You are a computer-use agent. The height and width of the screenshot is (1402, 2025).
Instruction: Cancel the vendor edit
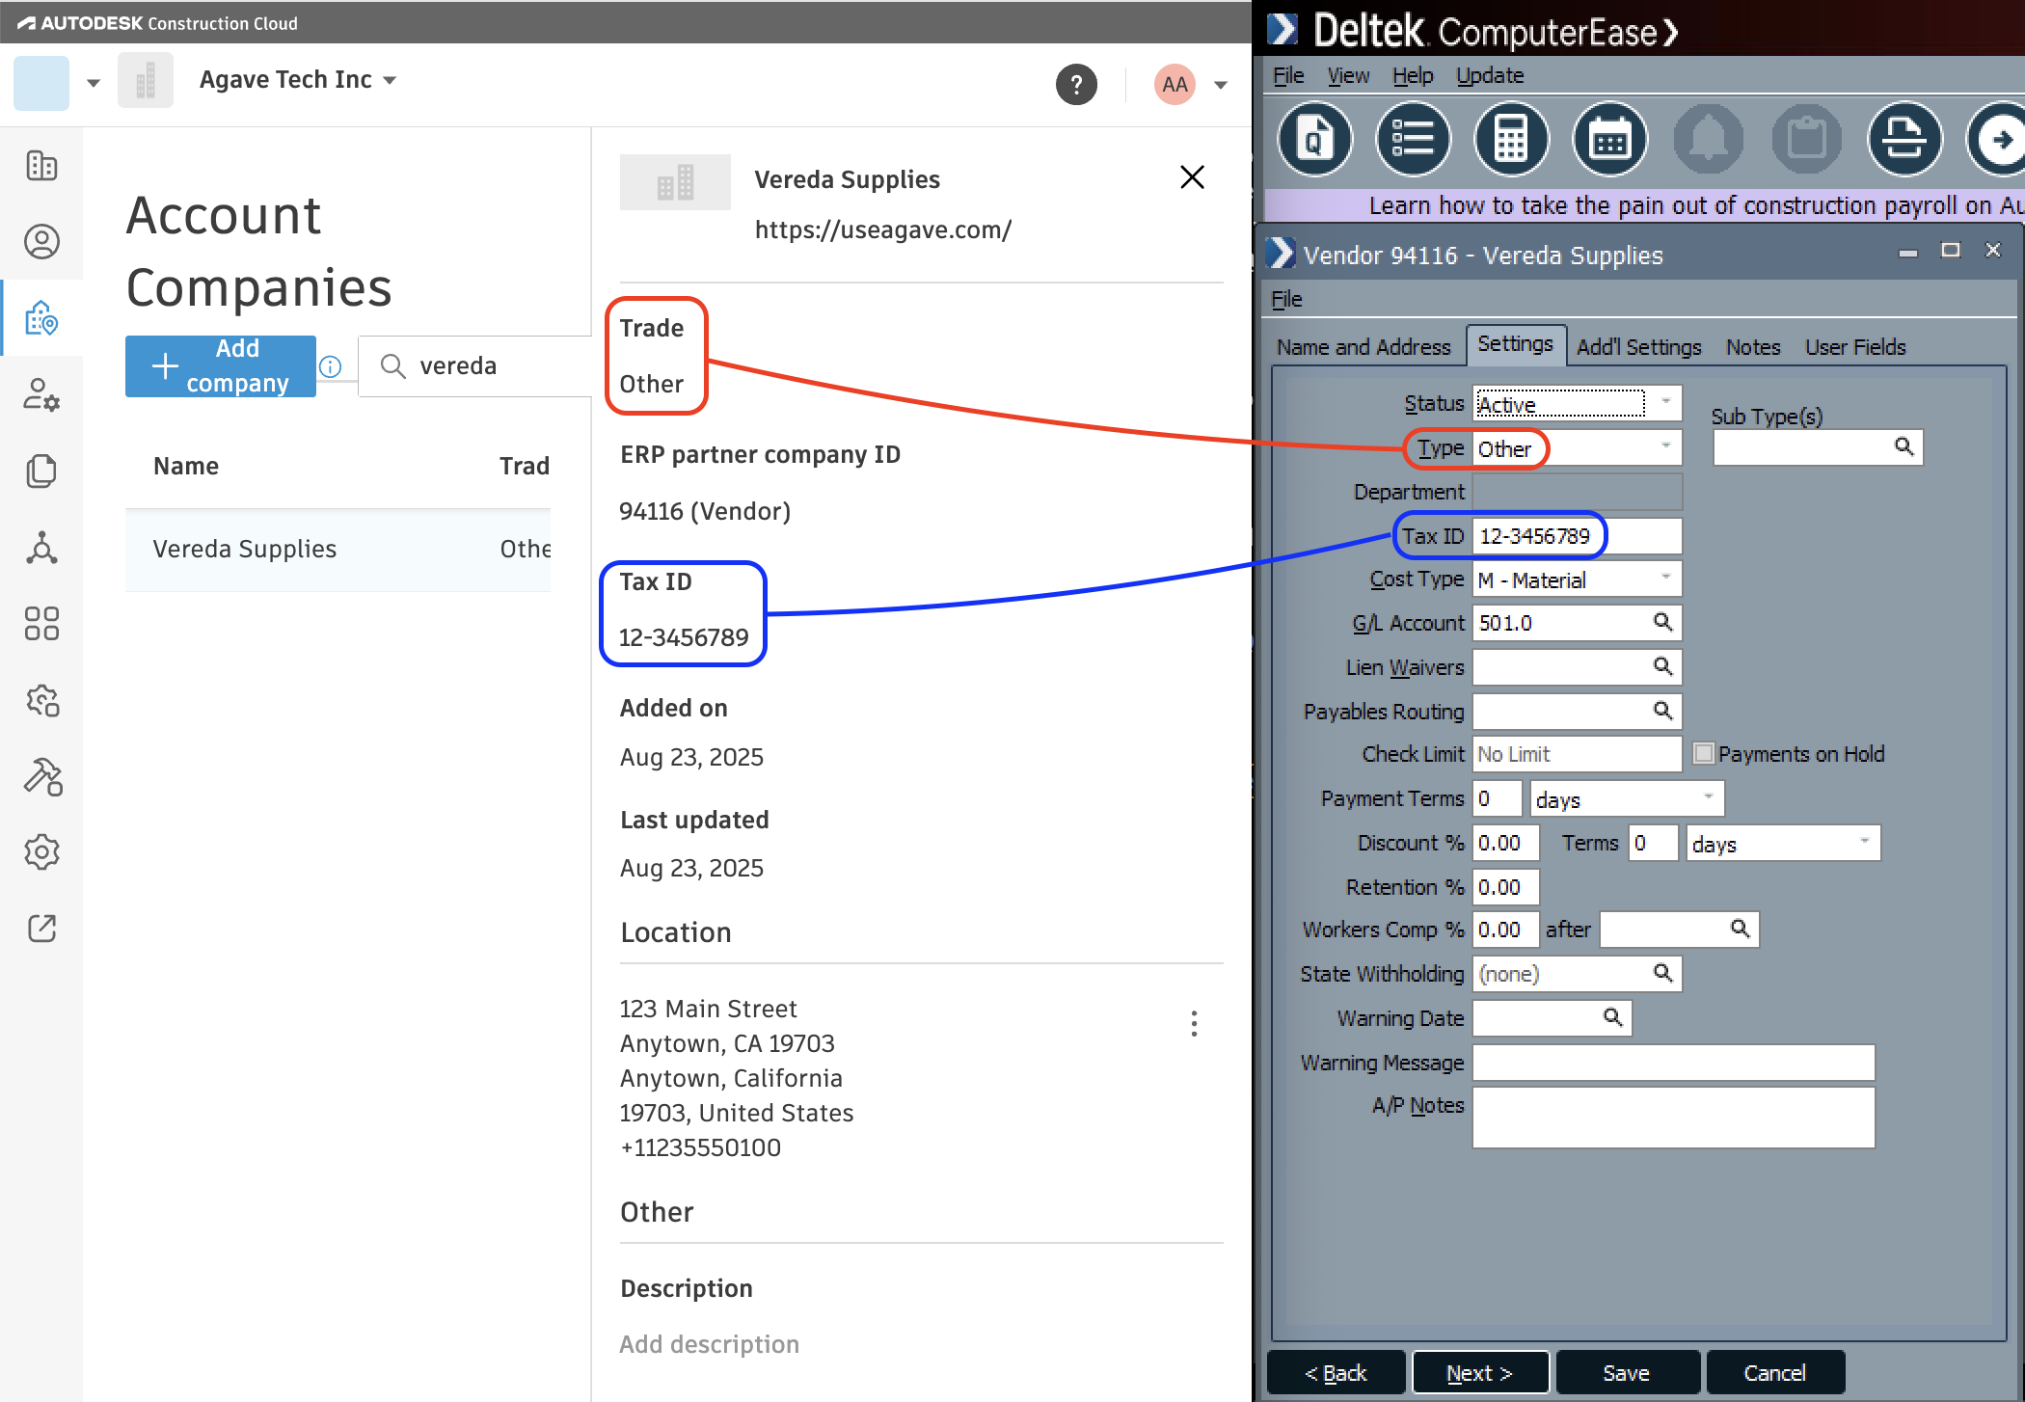coord(1775,1373)
